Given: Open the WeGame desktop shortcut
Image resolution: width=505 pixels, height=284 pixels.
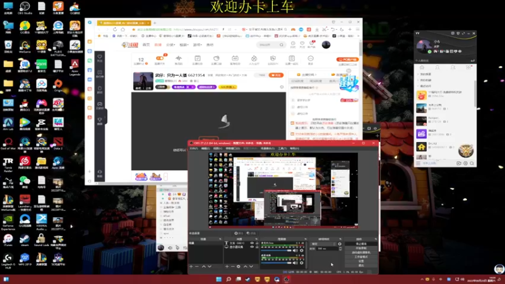Looking at the screenshot, I should coord(25,46).
